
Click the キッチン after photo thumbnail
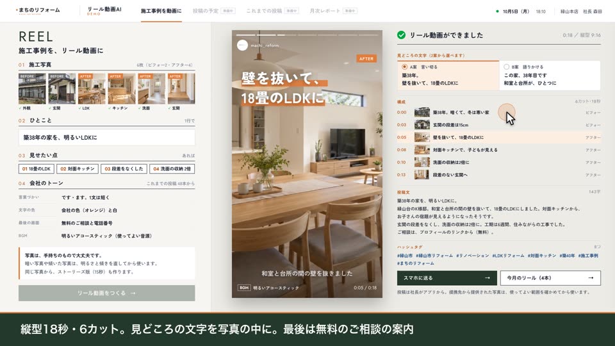[122, 88]
